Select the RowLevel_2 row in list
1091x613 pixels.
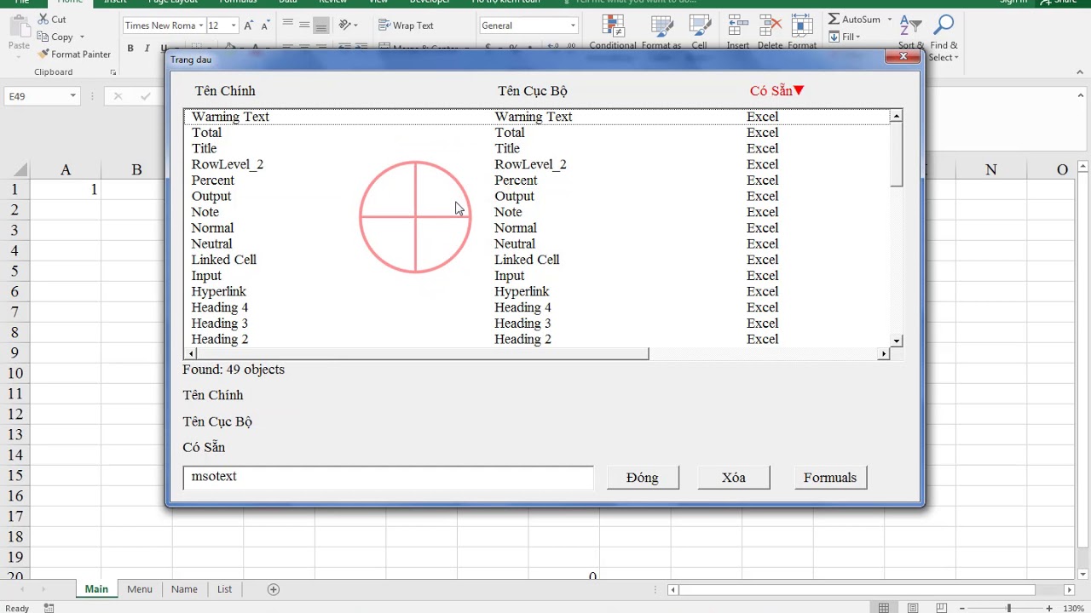[x=537, y=164]
